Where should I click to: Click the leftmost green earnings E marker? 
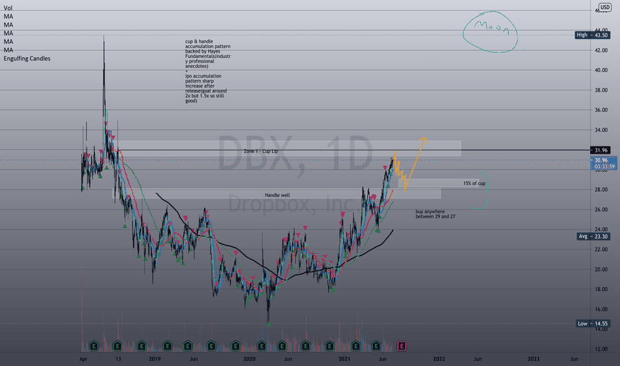click(x=94, y=346)
